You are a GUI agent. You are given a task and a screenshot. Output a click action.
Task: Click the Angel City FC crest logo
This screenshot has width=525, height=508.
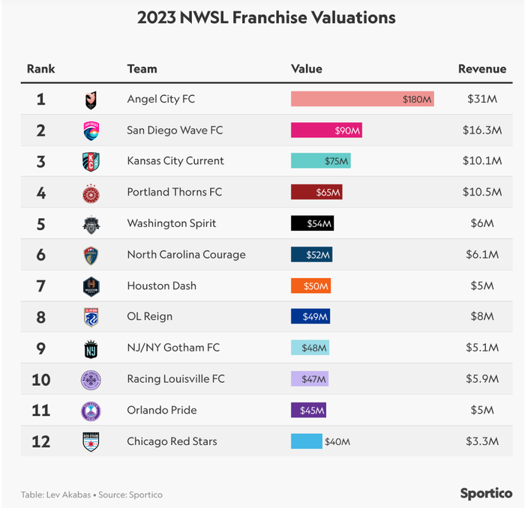pyautogui.click(x=91, y=100)
